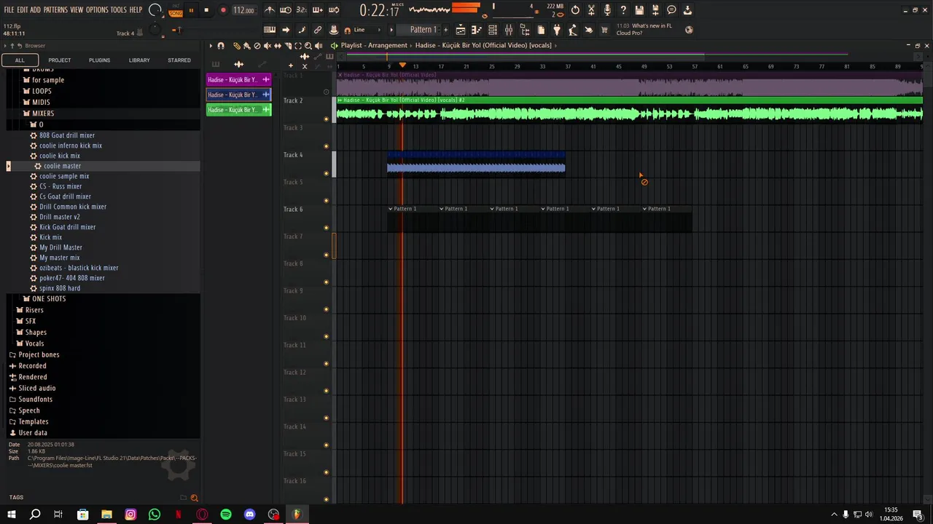Viewport: 933px width, 524px height.
Task: Select the playlist playback speaker tool
Action: coord(318,46)
